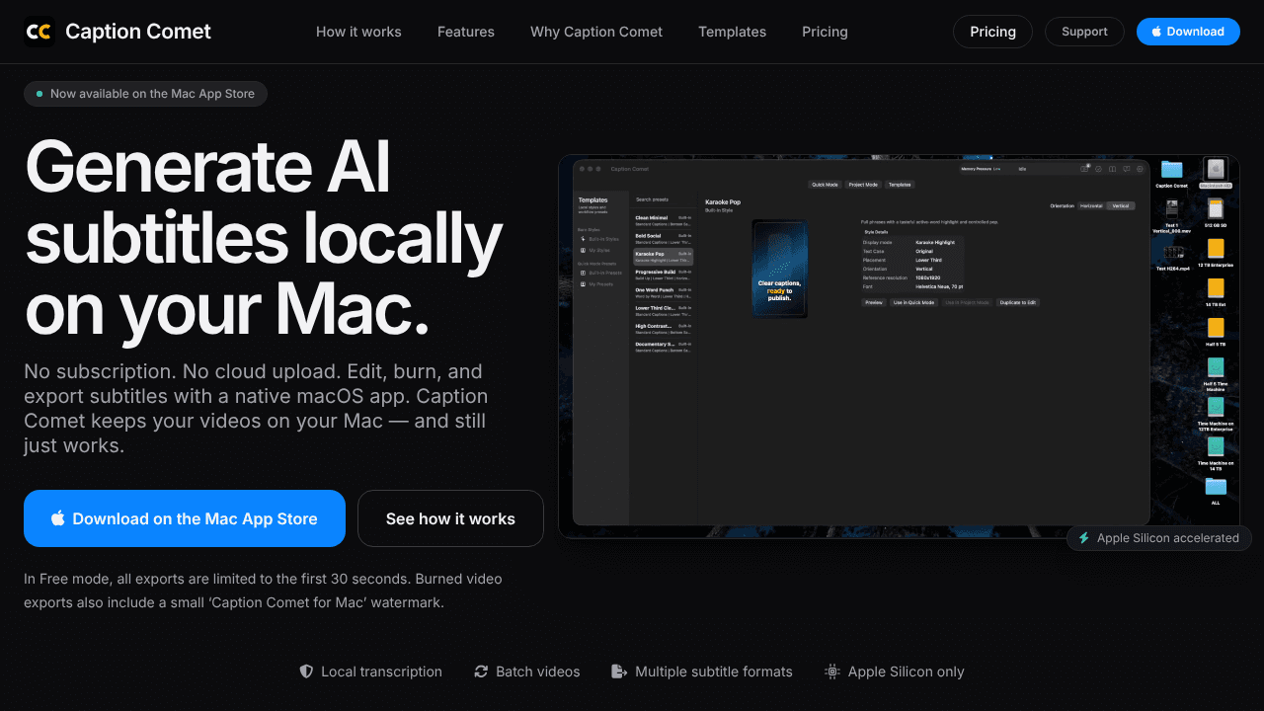Select the 12 TB Enterprise drive icon
The image size is (1264, 711).
pyautogui.click(x=1216, y=248)
